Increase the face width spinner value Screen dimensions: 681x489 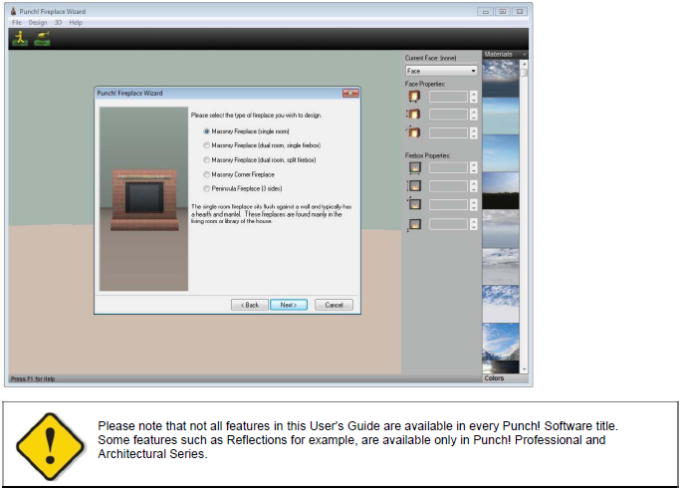(x=473, y=94)
